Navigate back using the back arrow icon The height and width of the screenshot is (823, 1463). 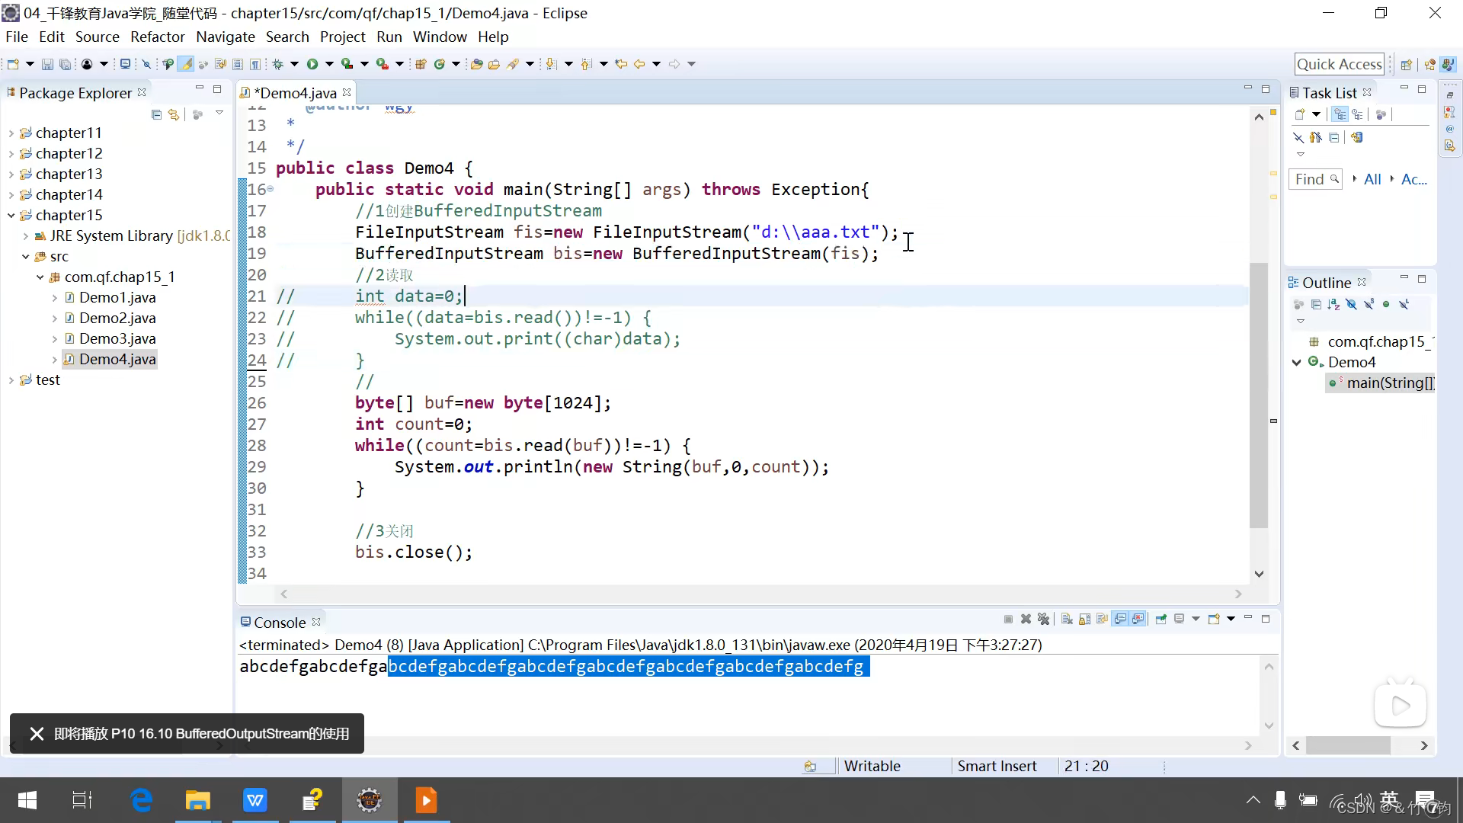[x=640, y=64]
